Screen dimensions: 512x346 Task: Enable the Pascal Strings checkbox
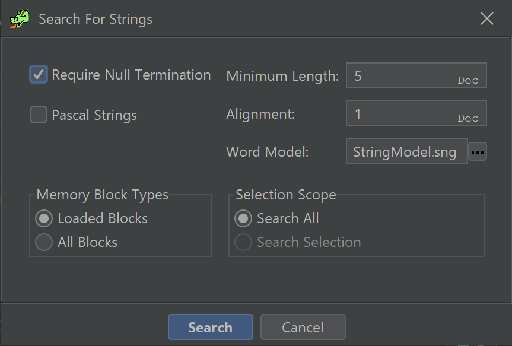tap(39, 115)
